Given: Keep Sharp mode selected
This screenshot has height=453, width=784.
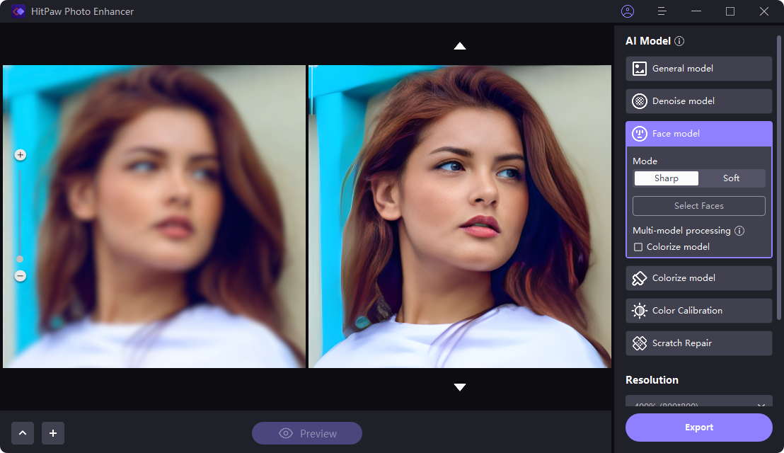Looking at the screenshot, I should [x=666, y=178].
